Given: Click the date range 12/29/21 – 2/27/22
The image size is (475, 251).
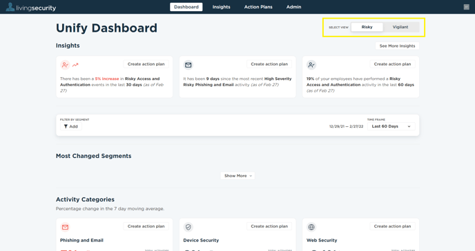Looking at the screenshot, I should pos(346,126).
